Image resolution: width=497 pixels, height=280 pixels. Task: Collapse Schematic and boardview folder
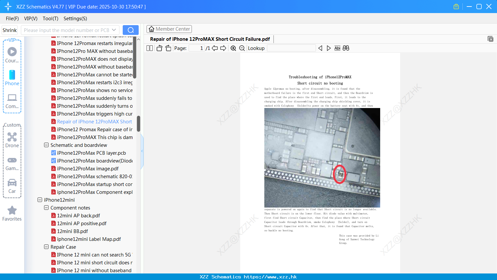[46, 145]
